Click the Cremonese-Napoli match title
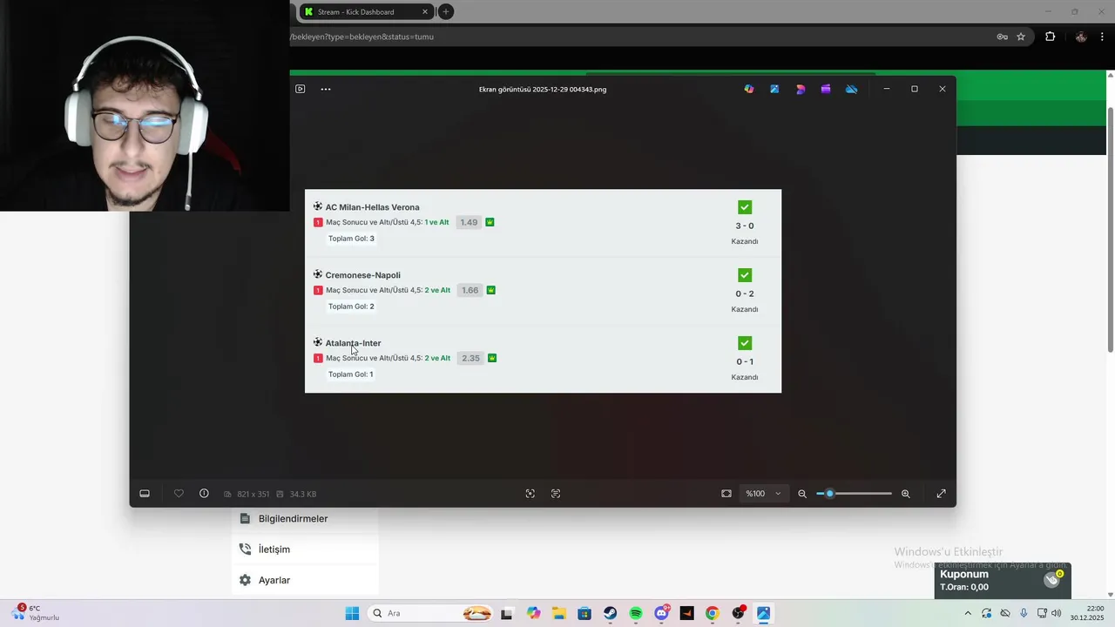Image resolution: width=1115 pixels, height=627 pixels. (x=362, y=275)
